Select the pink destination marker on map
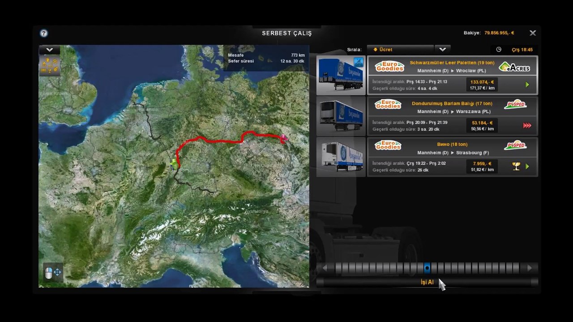 (x=284, y=139)
